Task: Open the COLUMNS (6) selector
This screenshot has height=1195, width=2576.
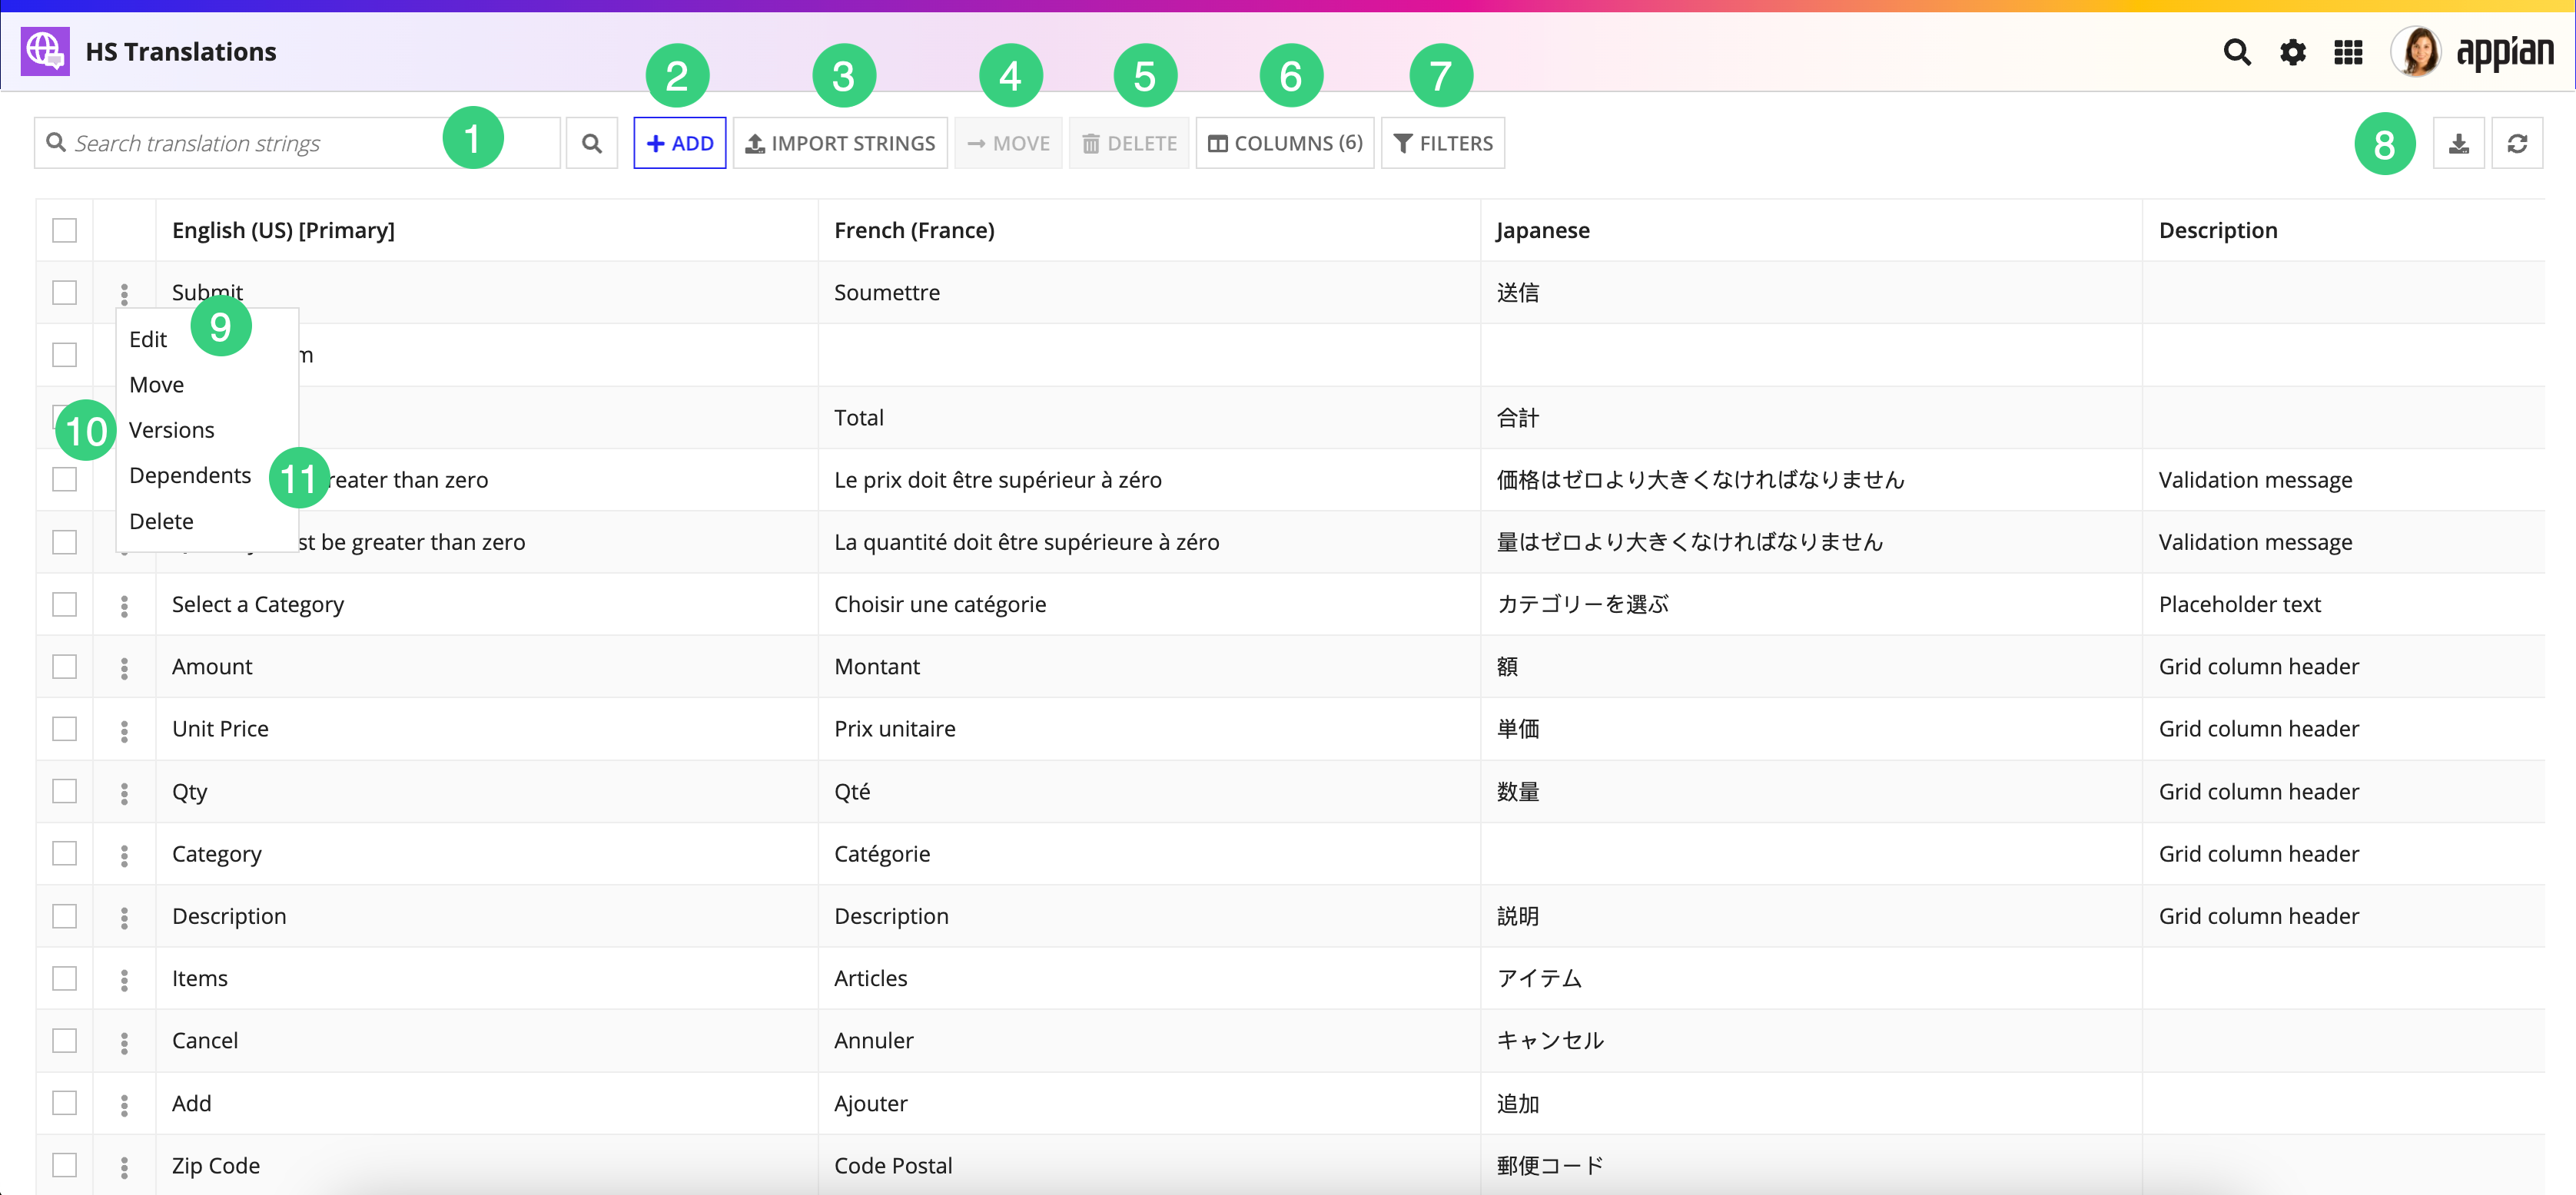Action: click(1285, 143)
